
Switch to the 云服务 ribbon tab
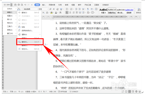point(96,5)
